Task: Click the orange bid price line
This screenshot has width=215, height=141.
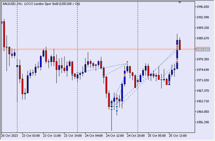Action: (x=98, y=49)
